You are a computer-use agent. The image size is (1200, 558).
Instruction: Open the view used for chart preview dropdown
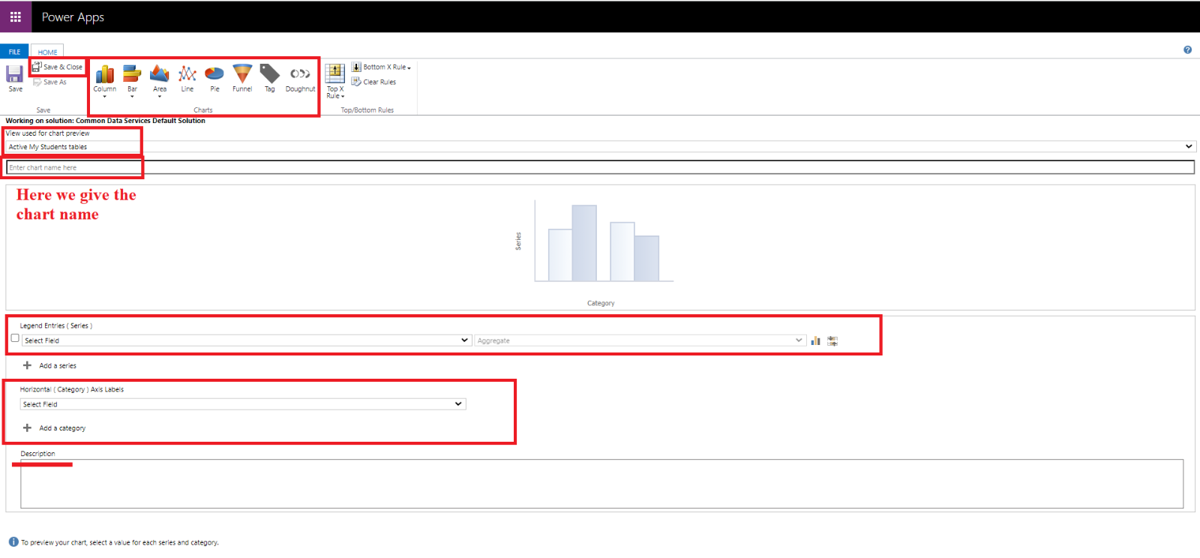pyautogui.click(x=599, y=147)
